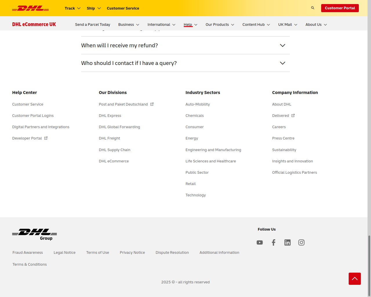Click the Customer Portal button

tap(340, 8)
